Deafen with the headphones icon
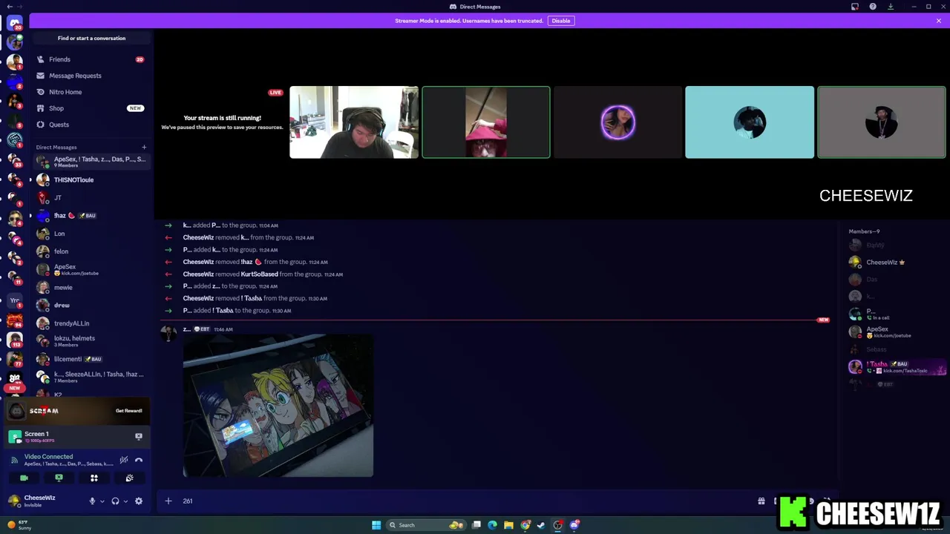The height and width of the screenshot is (534, 950). pos(115,501)
